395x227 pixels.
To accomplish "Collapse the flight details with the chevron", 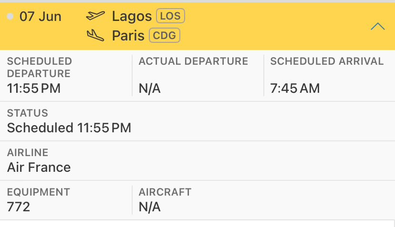I will pos(378,27).
